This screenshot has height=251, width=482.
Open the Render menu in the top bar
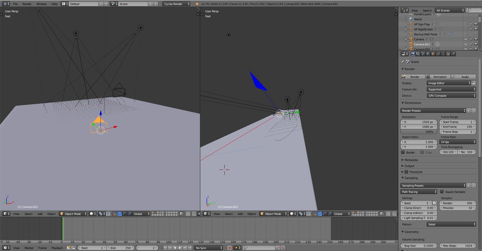[x=27, y=4]
